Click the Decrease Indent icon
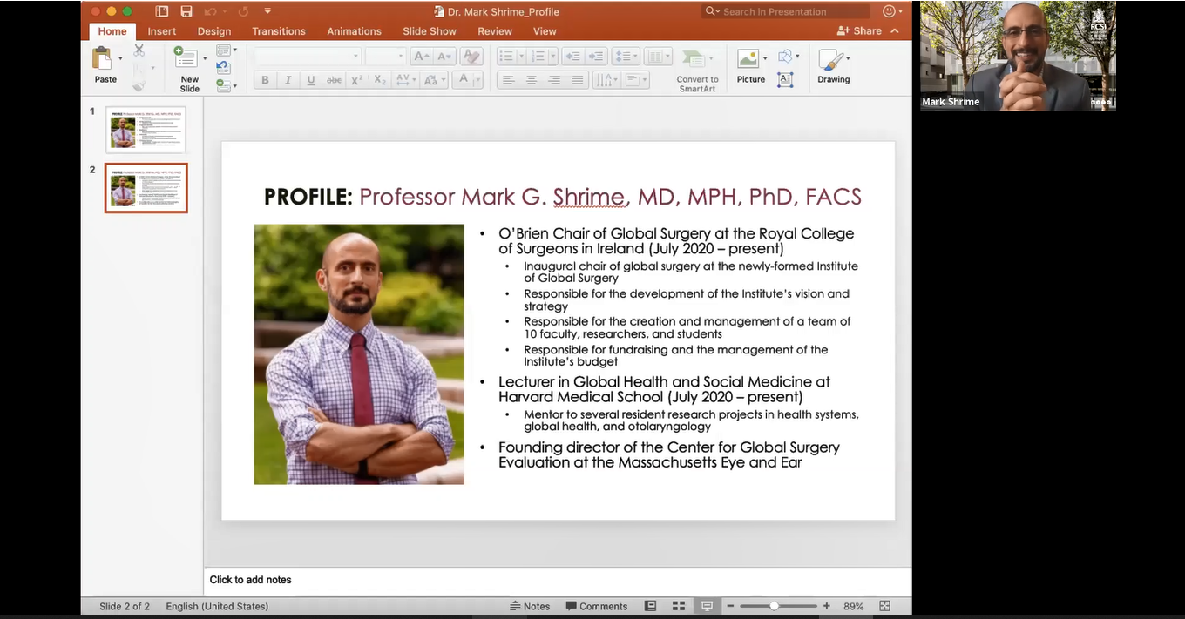This screenshot has height=619, width=1185. click(x=572, y=57)
